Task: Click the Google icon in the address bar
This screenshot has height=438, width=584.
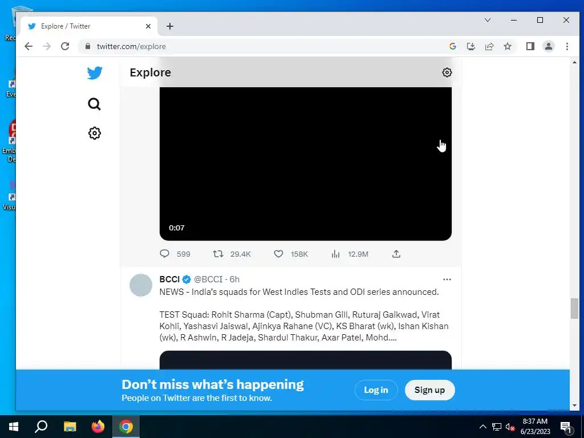Action: pyautogui.click(x=452, y=46)
